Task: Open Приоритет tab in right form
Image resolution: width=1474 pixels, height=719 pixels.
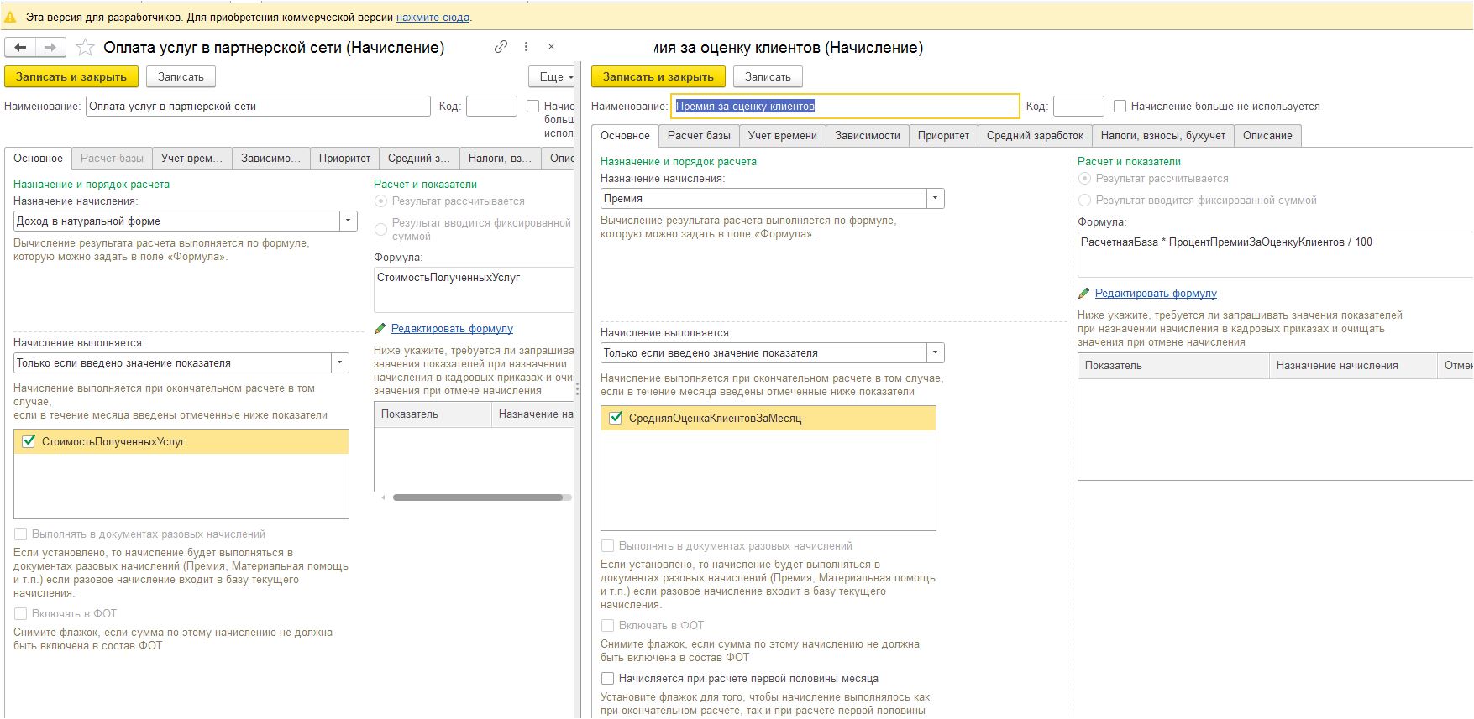Action: 943,136
